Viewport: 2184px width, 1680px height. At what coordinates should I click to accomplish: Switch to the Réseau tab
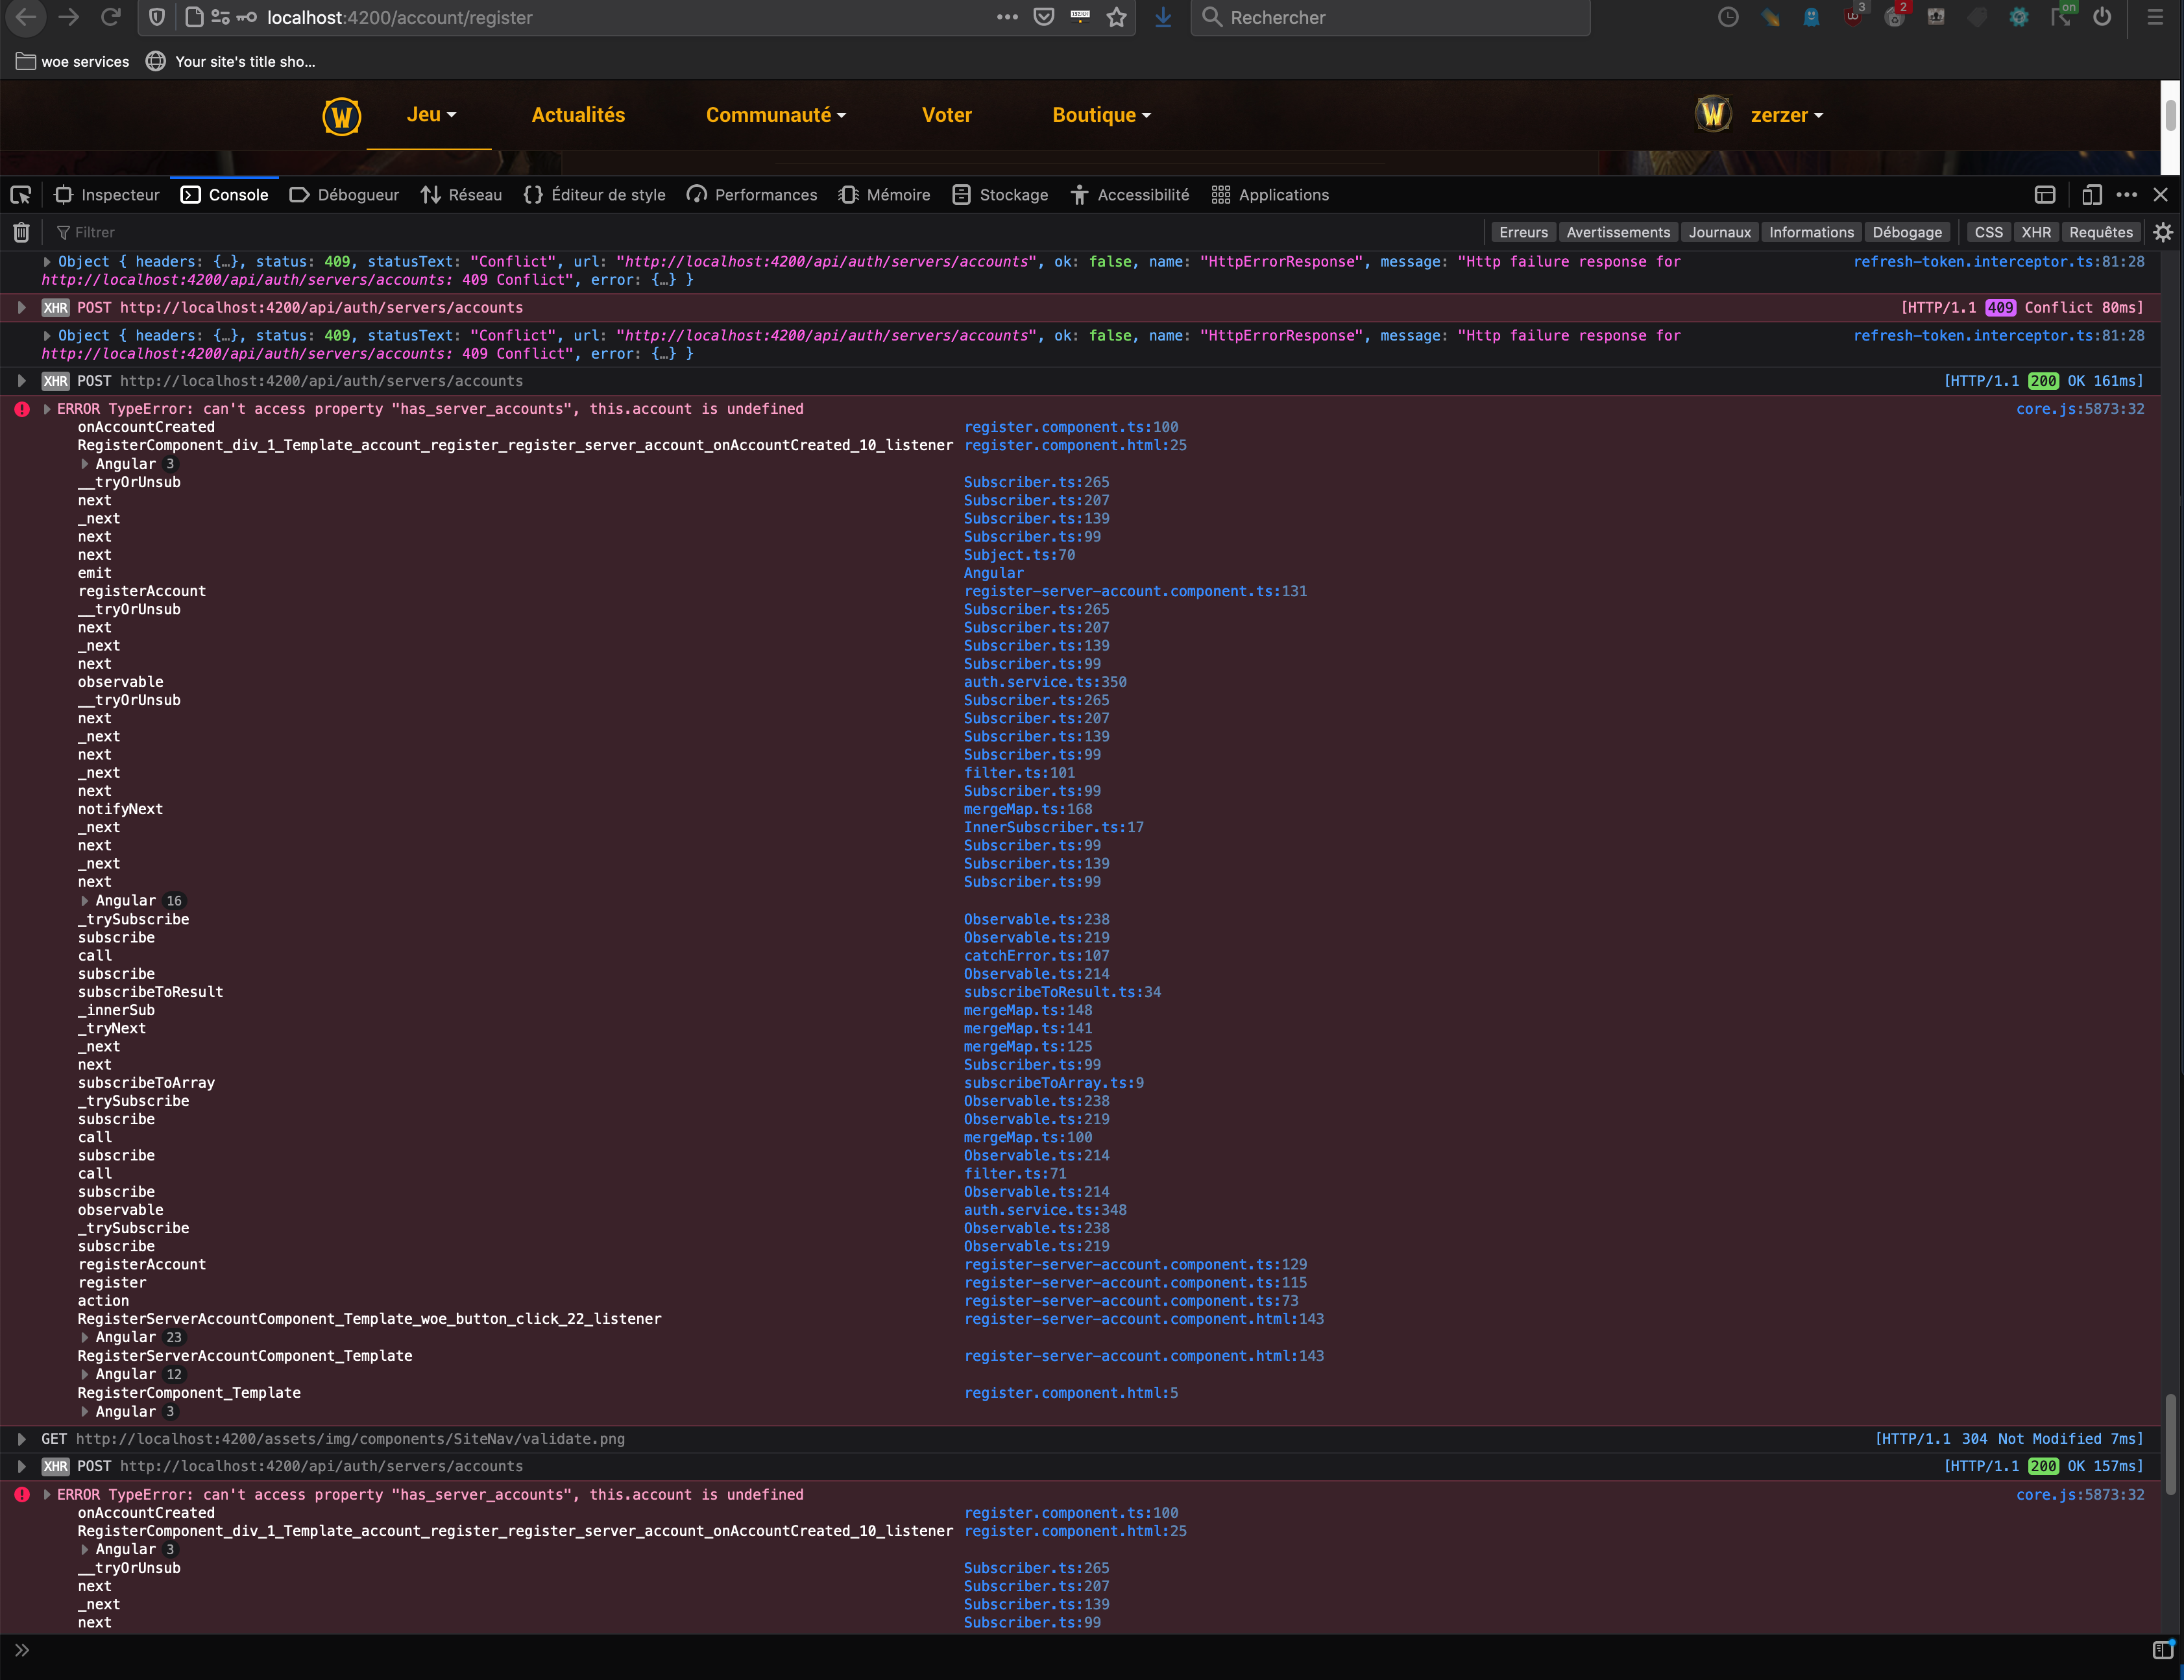(461, 195)
